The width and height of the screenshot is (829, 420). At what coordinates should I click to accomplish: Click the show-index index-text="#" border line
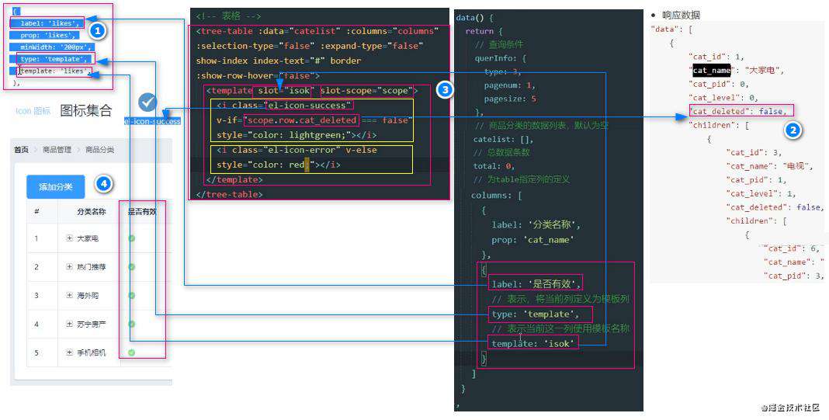click(x=279, y=61)
